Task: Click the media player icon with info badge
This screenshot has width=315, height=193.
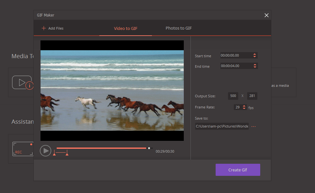Action: click(22, 82)
